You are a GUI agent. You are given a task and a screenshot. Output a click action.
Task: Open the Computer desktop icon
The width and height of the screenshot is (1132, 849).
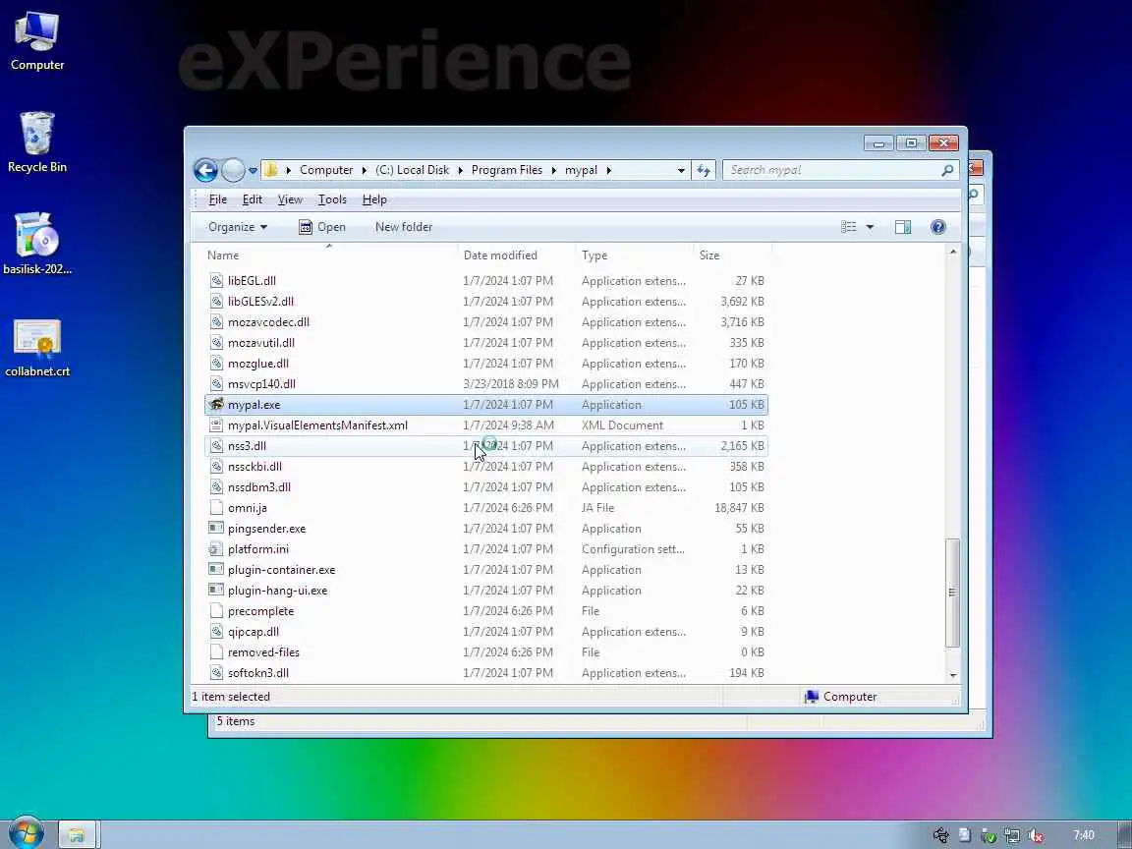point(36,41)
